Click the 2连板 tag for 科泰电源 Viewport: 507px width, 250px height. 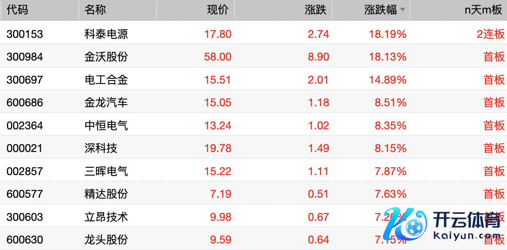click(490, 34)
